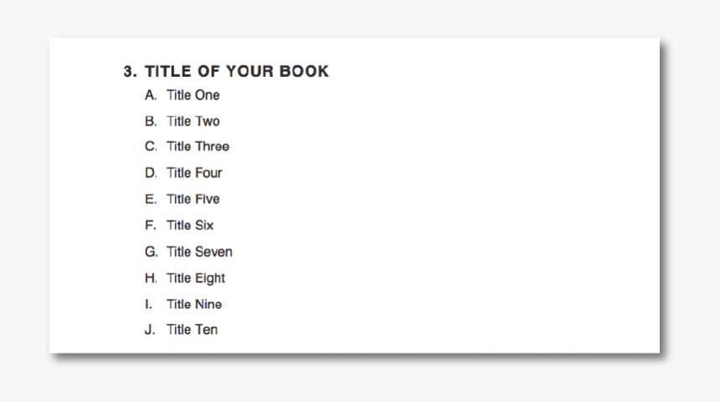This screenshot has width=720, height=402.
Task: Select the "H." list marker
Action: tap(151, 278)
